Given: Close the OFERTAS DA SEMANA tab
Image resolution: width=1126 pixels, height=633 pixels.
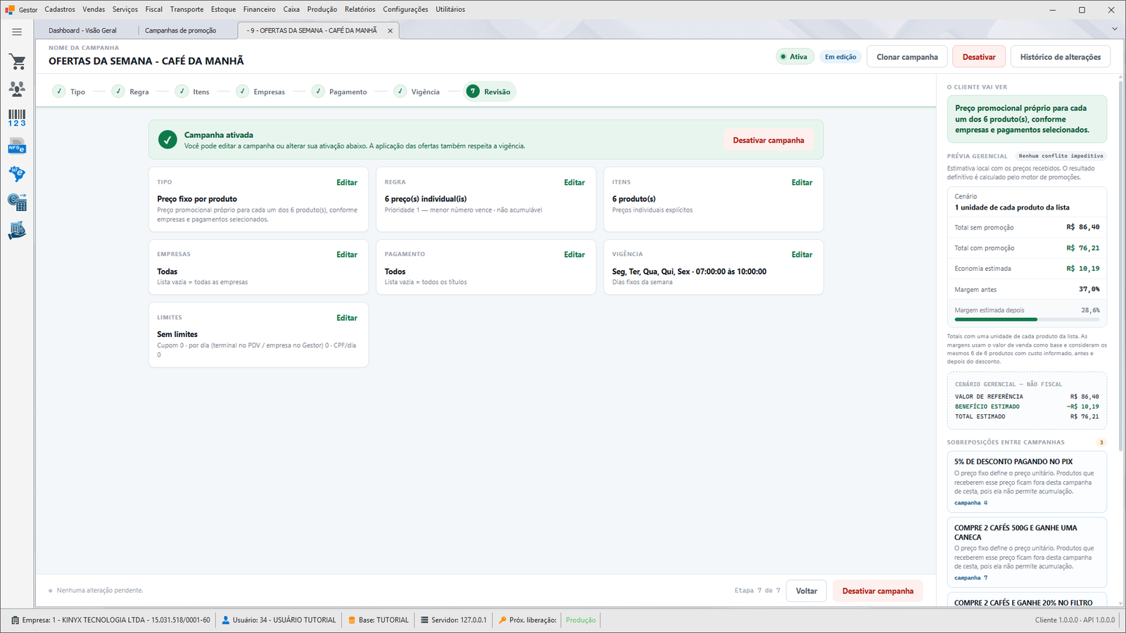Looking at the screenshot, I should (390, 31).
